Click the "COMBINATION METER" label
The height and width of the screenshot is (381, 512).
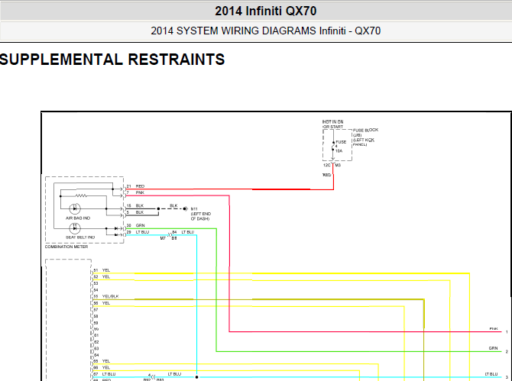tap(66, 247)
